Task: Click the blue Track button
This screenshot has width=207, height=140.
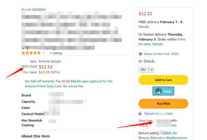Action: (163, 91)
